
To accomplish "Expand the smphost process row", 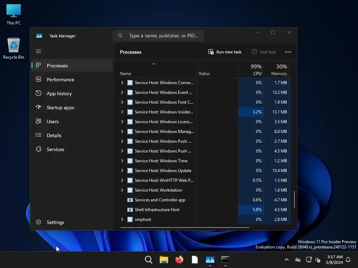I will click(x=122, y=219).
